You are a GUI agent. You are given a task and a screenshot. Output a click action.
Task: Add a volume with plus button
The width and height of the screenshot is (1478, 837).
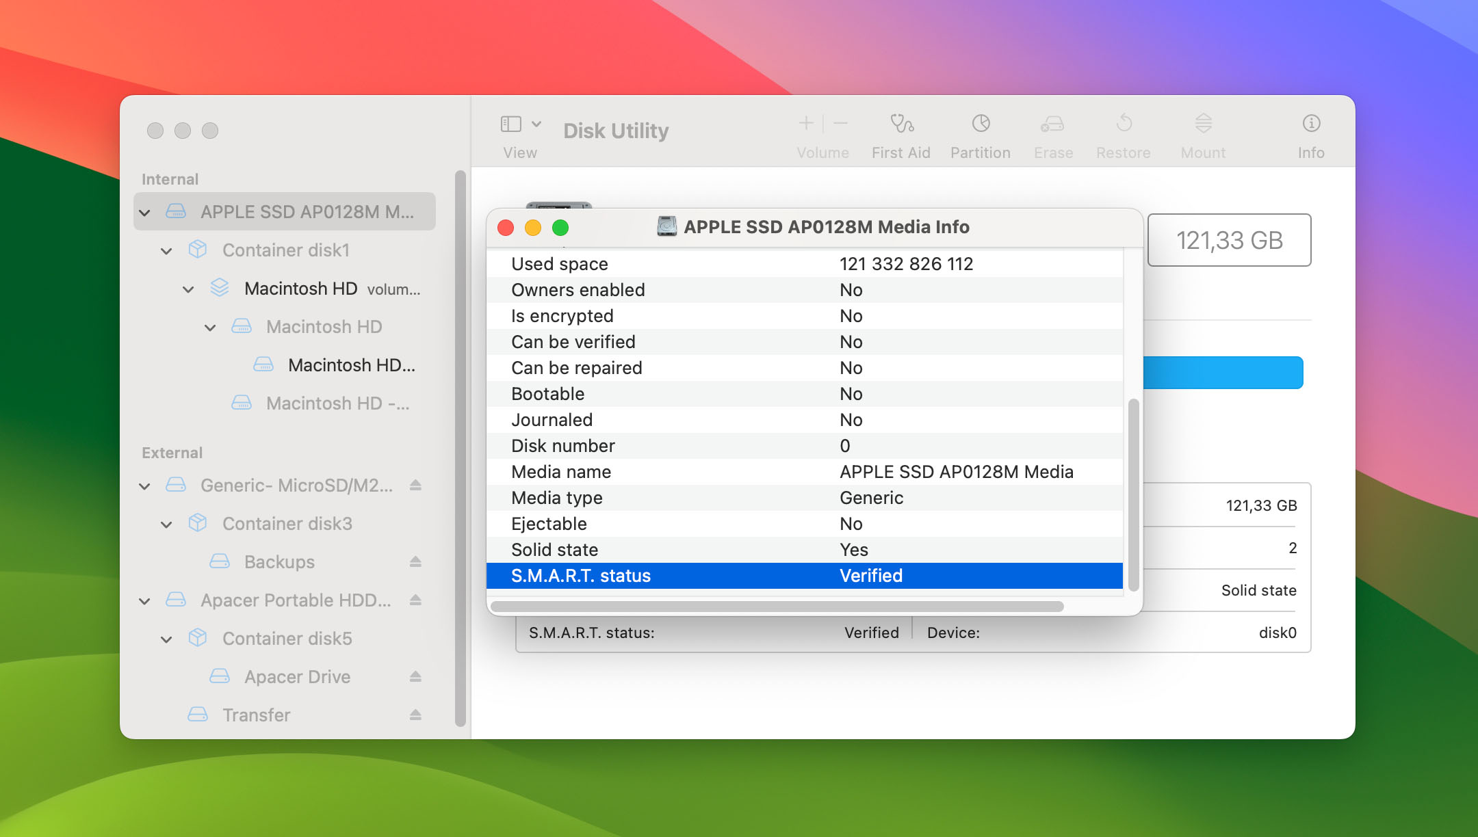point(806,124)
